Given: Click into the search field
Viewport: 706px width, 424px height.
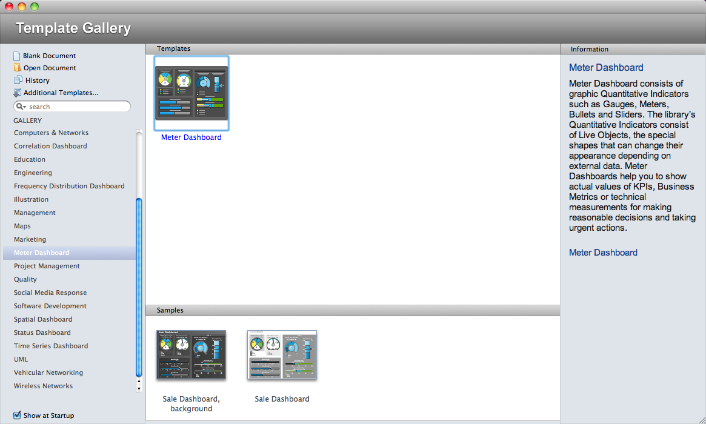Looking at the screenshot, I should [x=72, y=107].
